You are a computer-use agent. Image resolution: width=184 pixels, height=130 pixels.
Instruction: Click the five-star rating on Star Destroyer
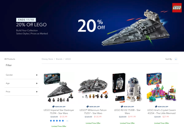(x=57, y=121)
